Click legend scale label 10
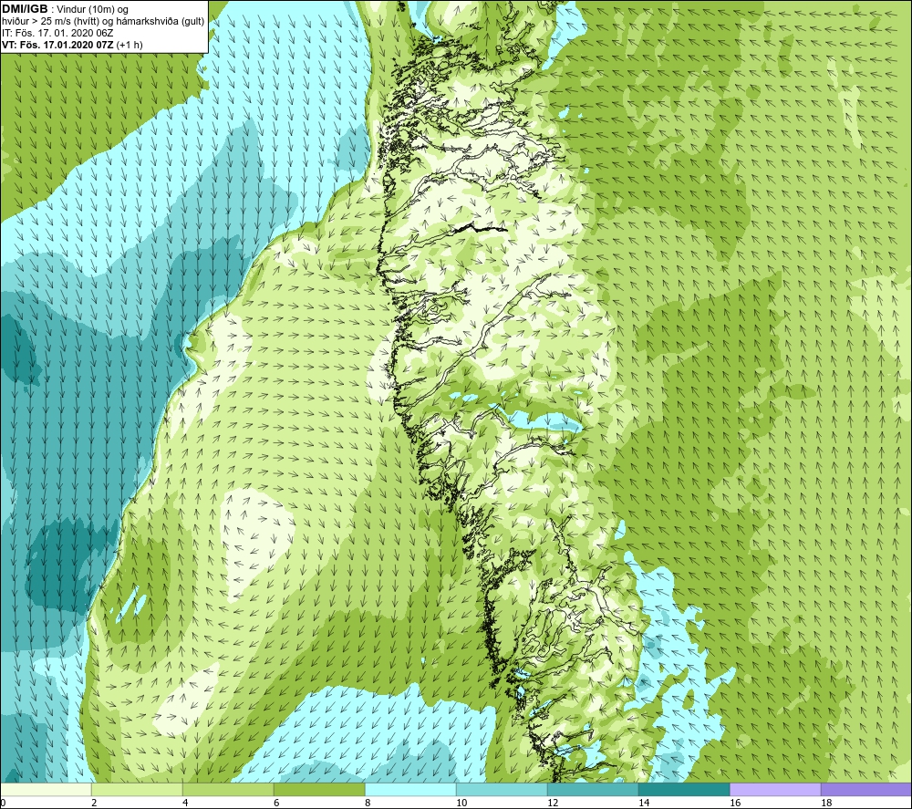912x809 pixels. coord(461,804)
